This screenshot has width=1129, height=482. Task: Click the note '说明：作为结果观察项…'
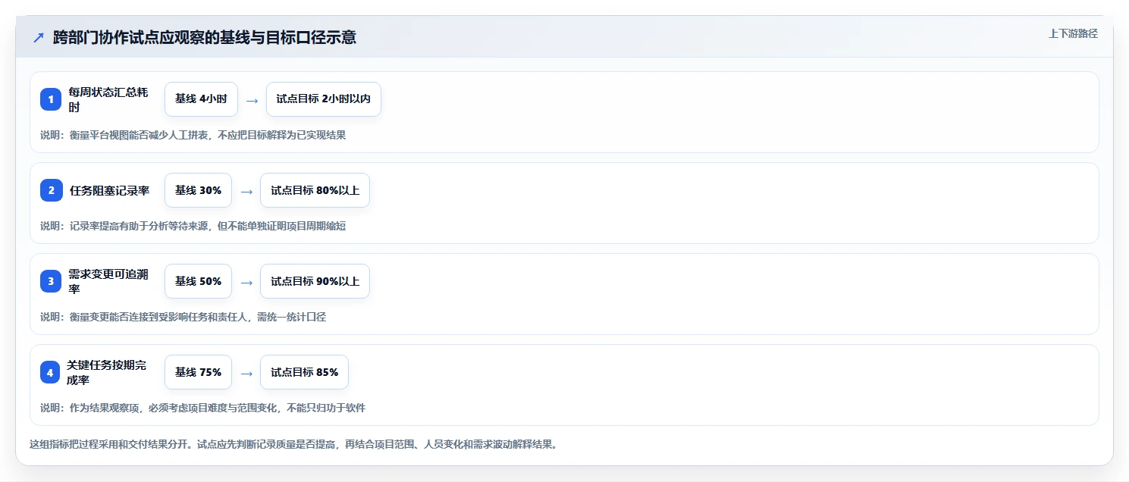(202, 408)
